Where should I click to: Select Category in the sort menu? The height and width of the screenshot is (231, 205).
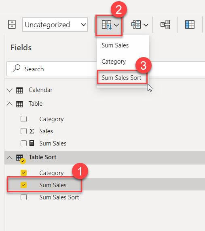point(114,62)
